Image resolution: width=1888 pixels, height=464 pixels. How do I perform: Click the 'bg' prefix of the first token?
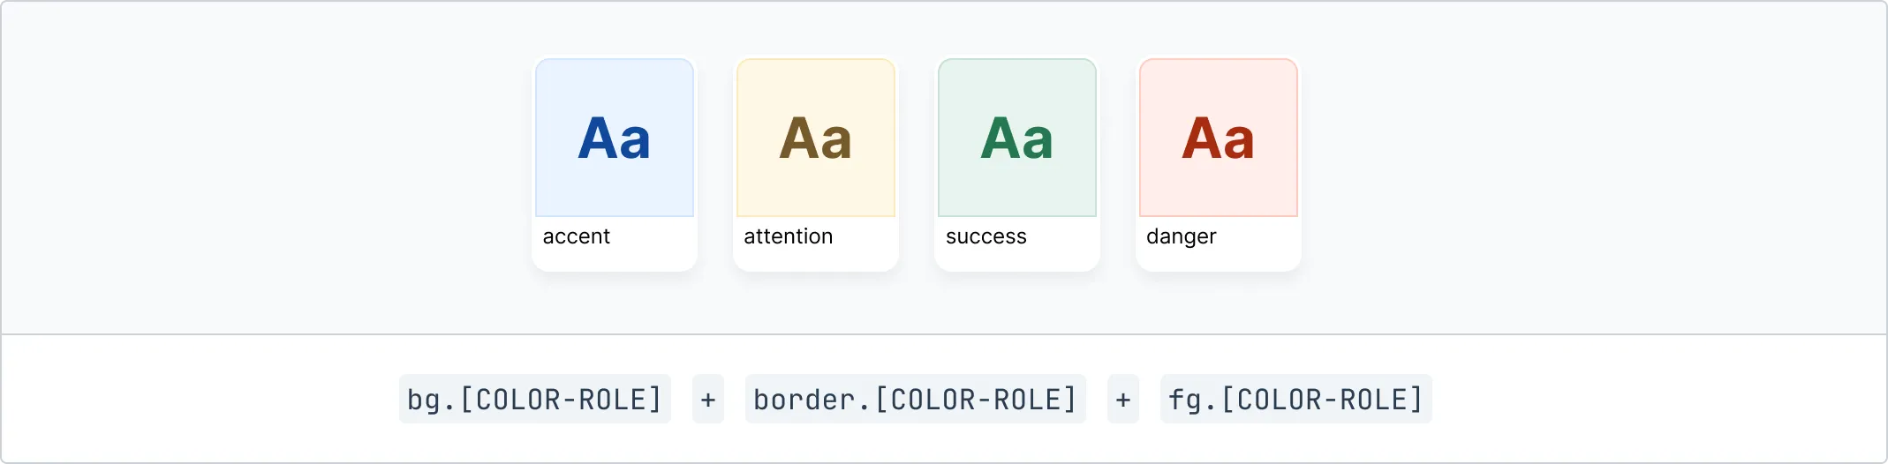[424, 400]
